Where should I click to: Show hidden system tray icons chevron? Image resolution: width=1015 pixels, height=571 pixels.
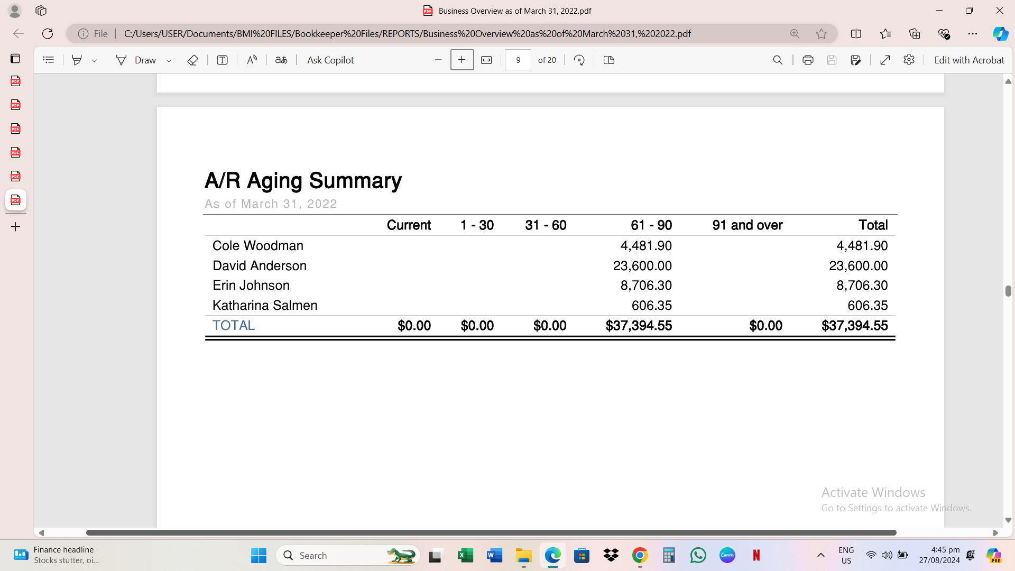click(820, 556)
